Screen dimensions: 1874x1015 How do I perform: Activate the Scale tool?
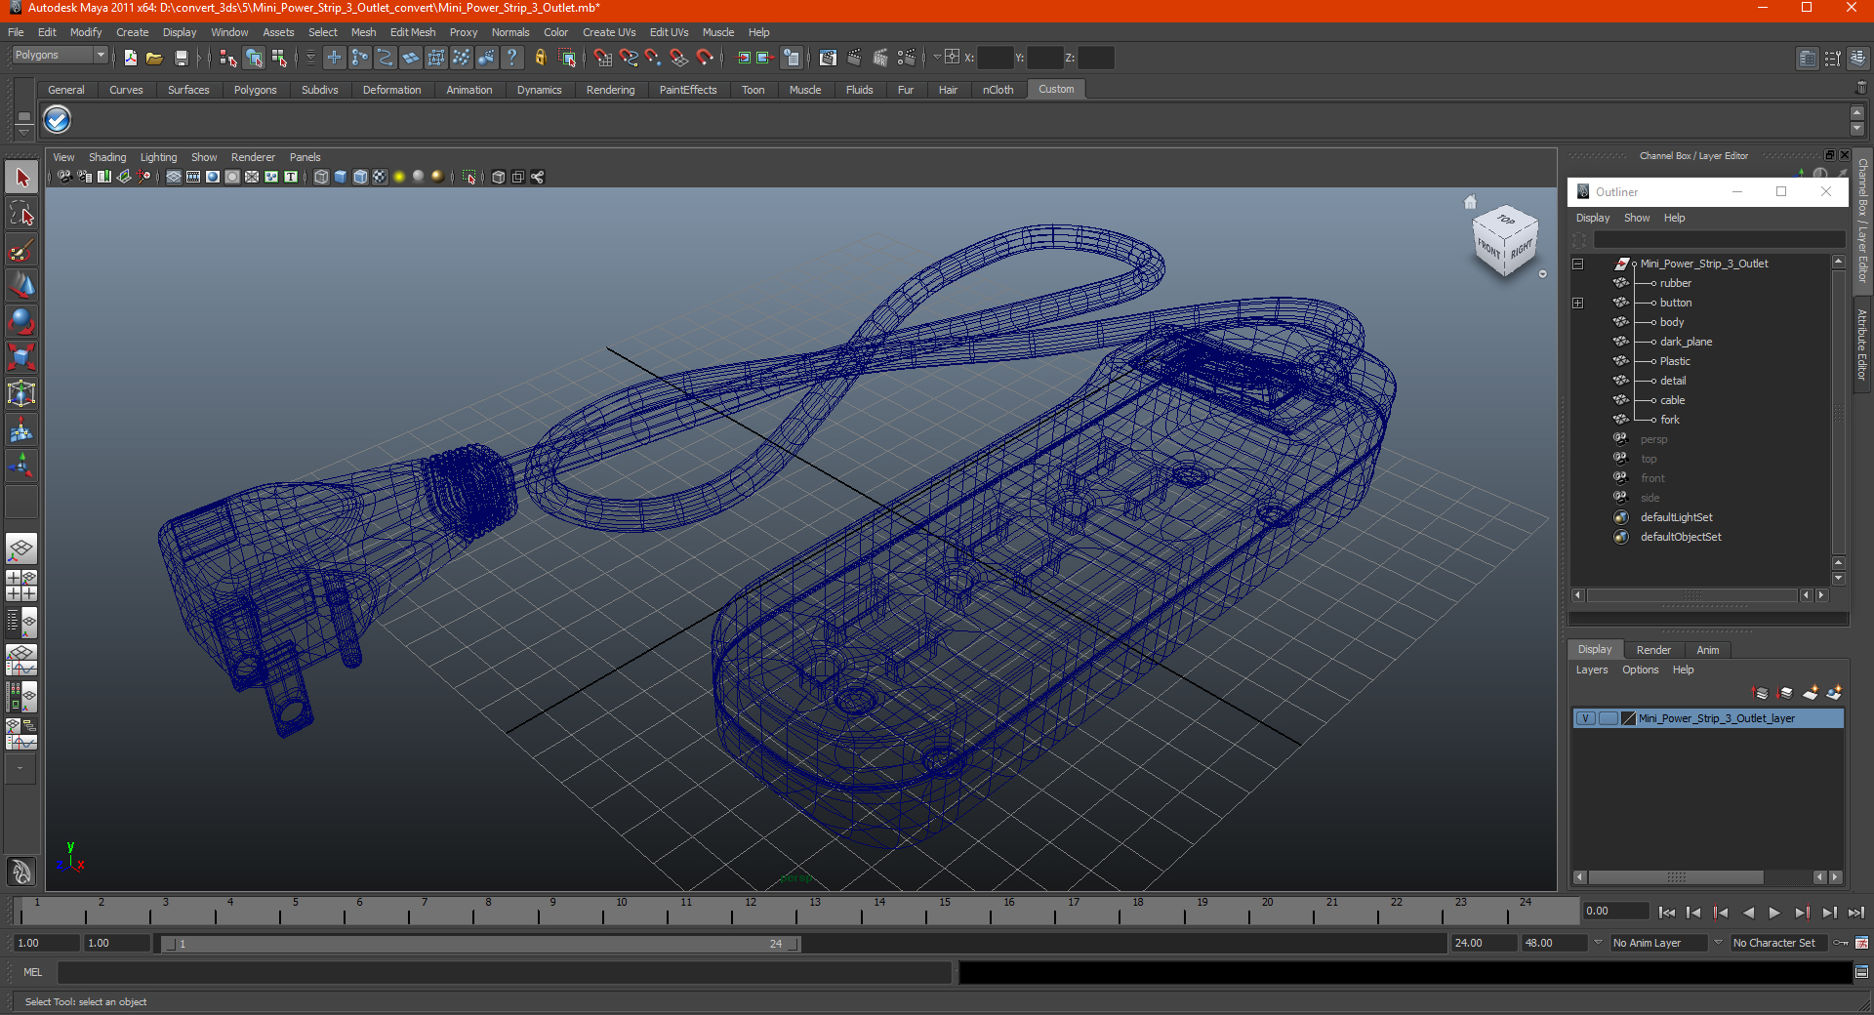coord(21,357)
